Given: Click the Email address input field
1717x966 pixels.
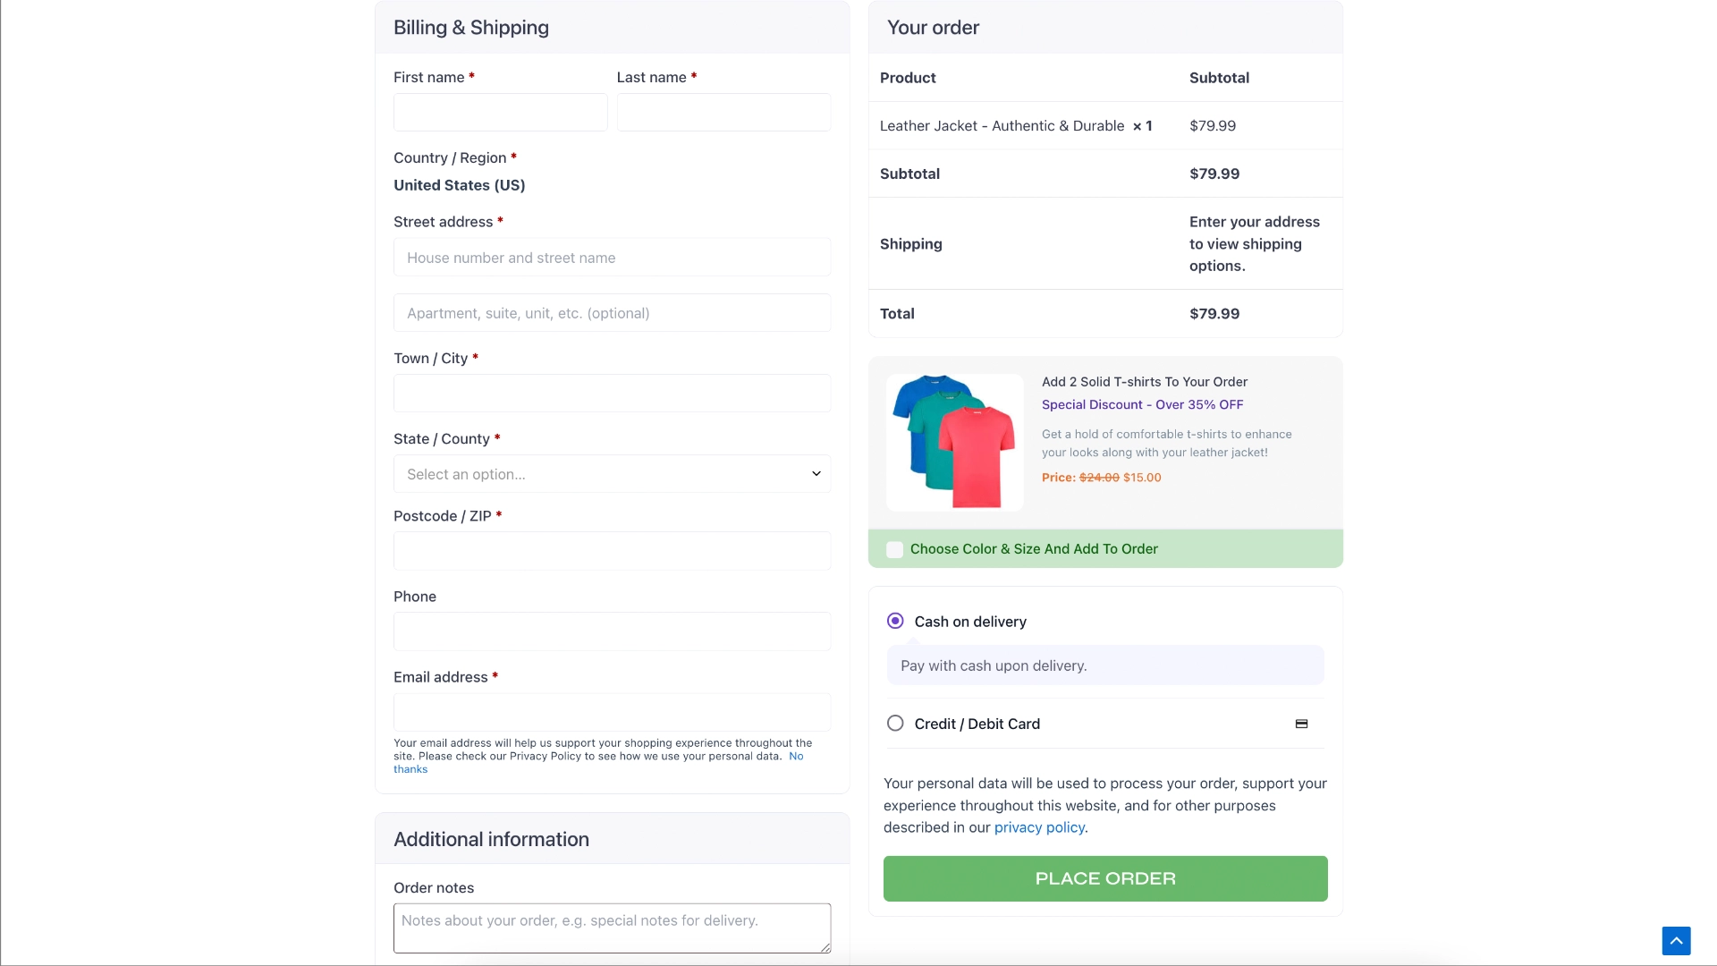Looking at the screenshot, I should click(612, 712).
